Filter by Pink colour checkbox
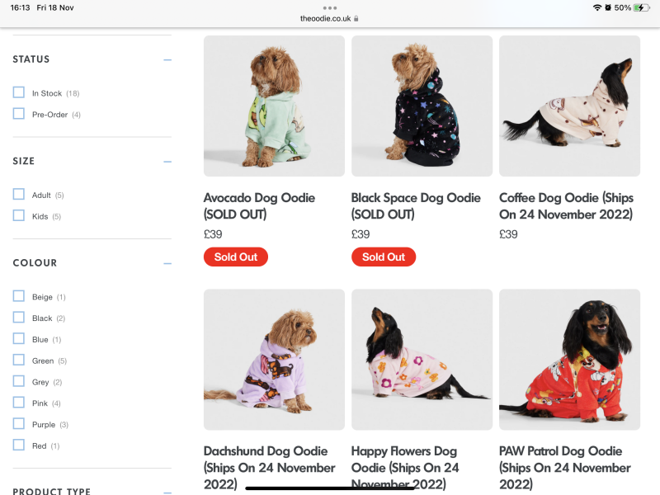660x495 pixels. tap(18, 403)
